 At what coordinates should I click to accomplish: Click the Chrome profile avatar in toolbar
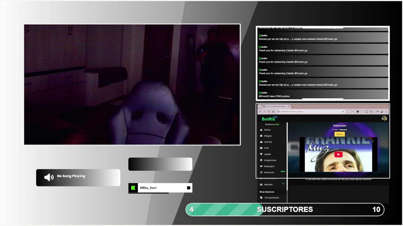click(x=382, y=111)
